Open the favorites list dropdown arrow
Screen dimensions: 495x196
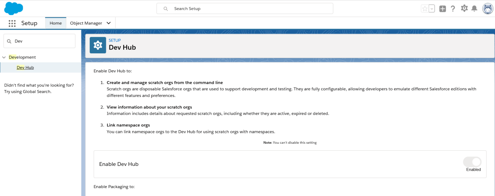432,9
